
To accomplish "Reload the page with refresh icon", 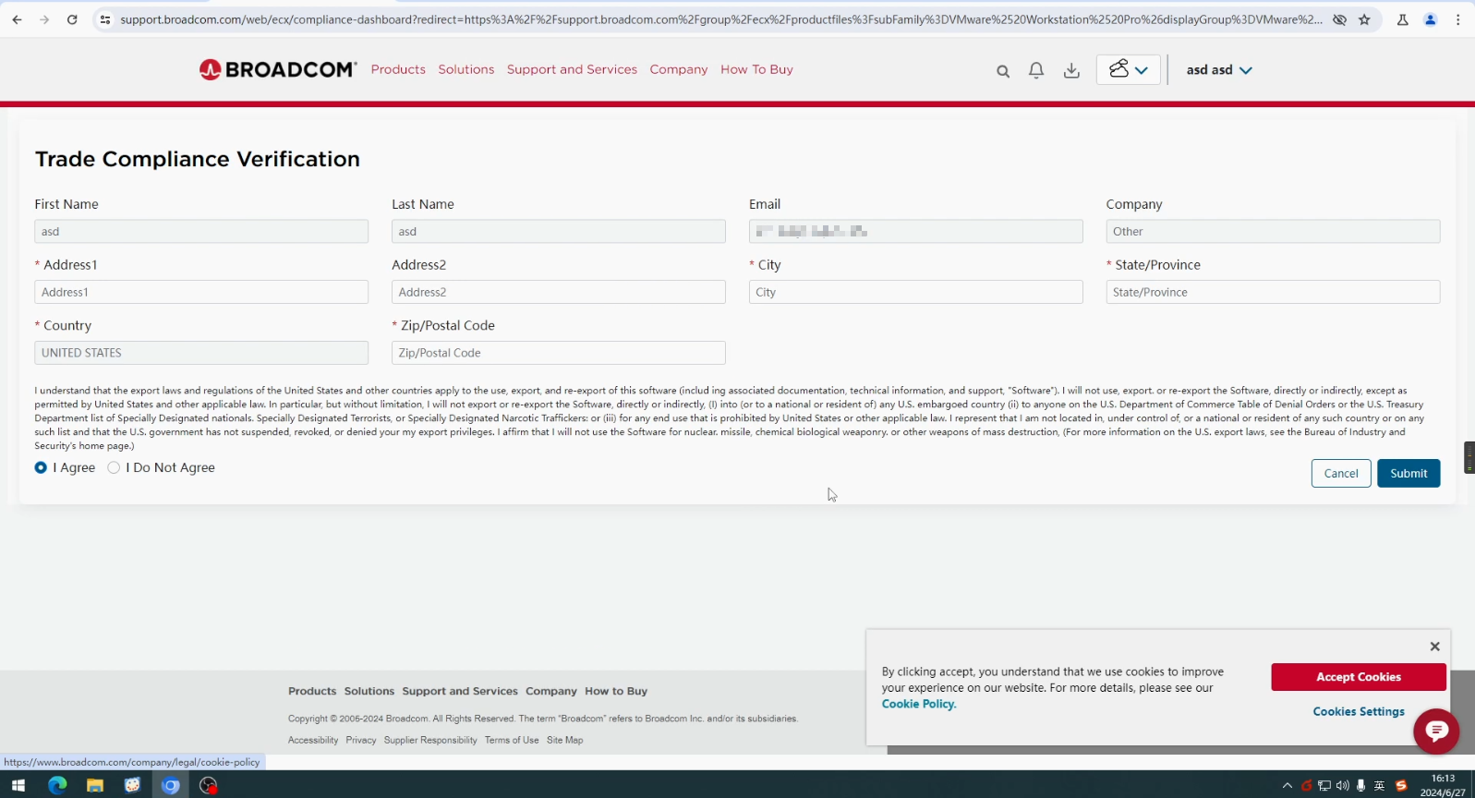I will pyautogui.click(x=72, y=19).
